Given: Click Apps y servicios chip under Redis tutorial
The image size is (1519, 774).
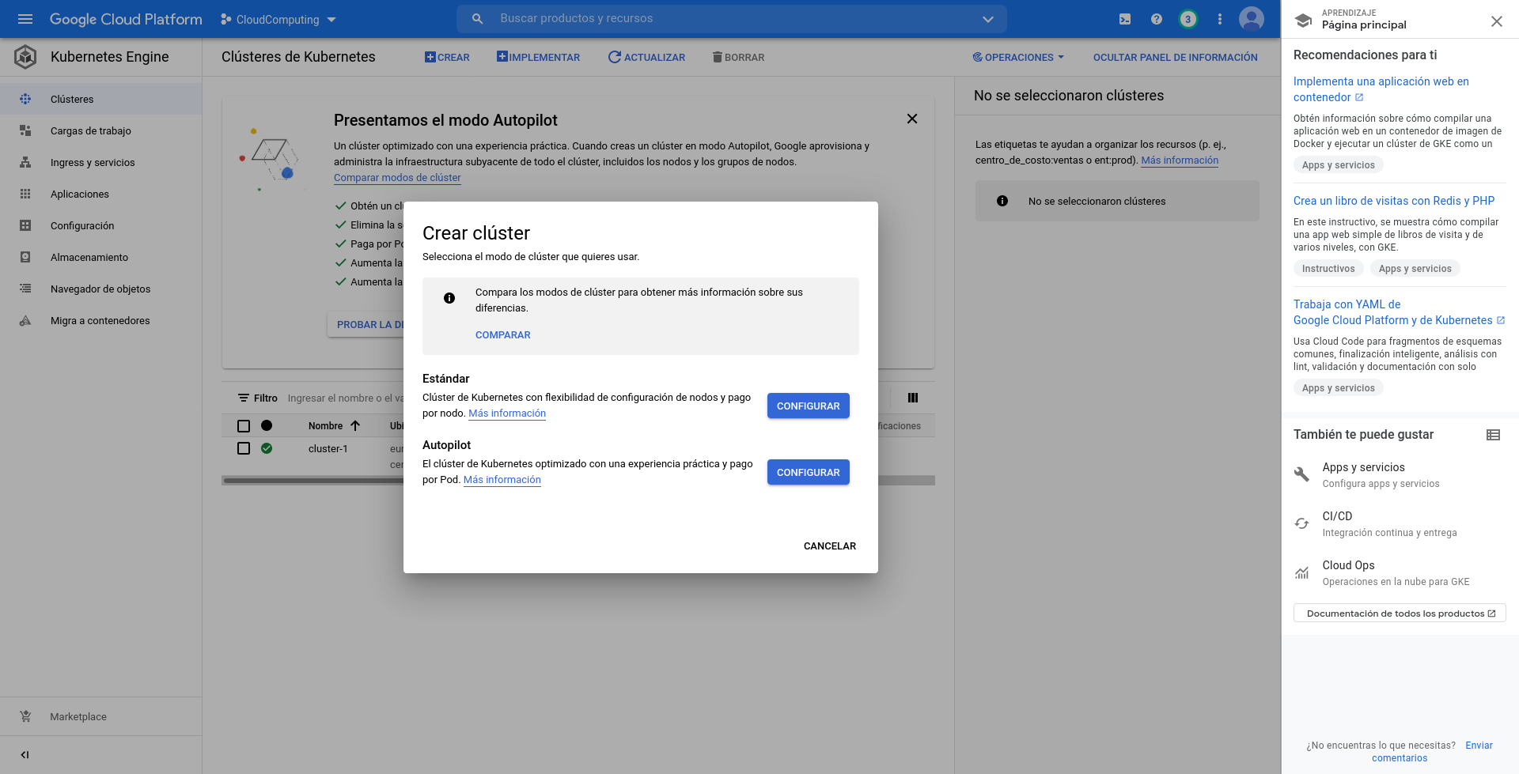Looking at the screenshot, I should [x=1415, y=269].
